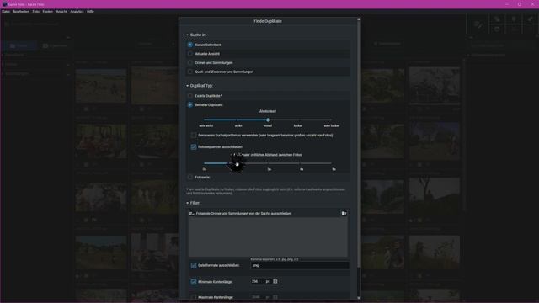Open the Datei menu
Viewport: 539px width, 303px height.
click(6, 11)
